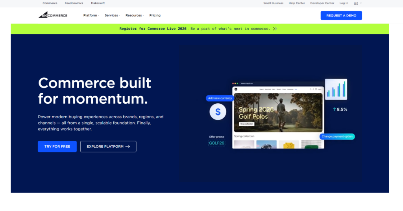This screenshot has width=403, height=211.
Task: Click the bar chart graphic
Action: (336, 89)
